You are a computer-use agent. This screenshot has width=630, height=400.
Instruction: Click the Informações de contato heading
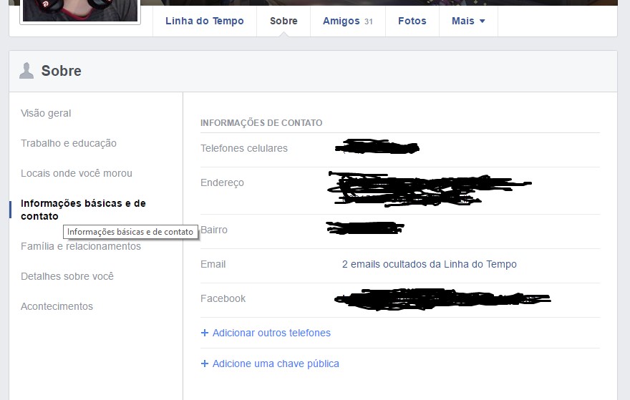pos(261,123)
